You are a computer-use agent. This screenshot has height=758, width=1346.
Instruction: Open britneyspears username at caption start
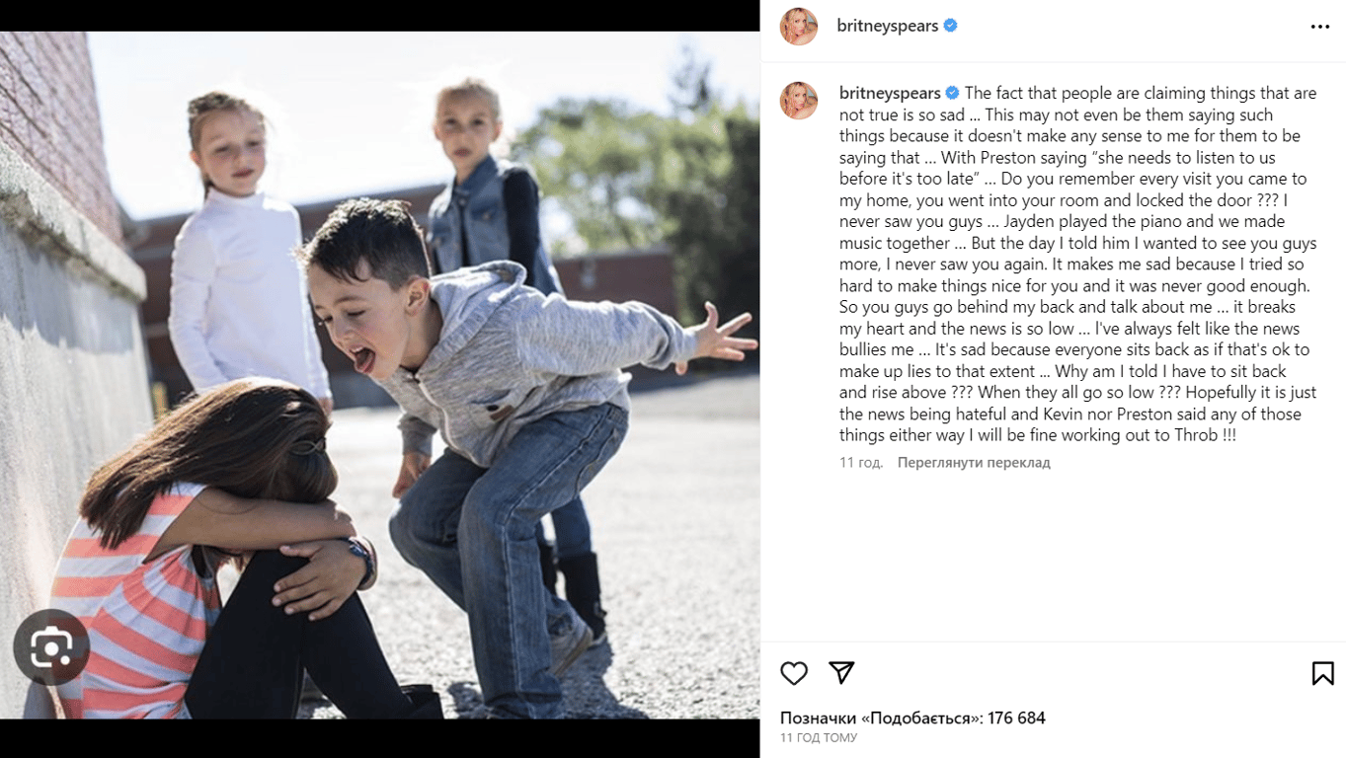[890, 93]
